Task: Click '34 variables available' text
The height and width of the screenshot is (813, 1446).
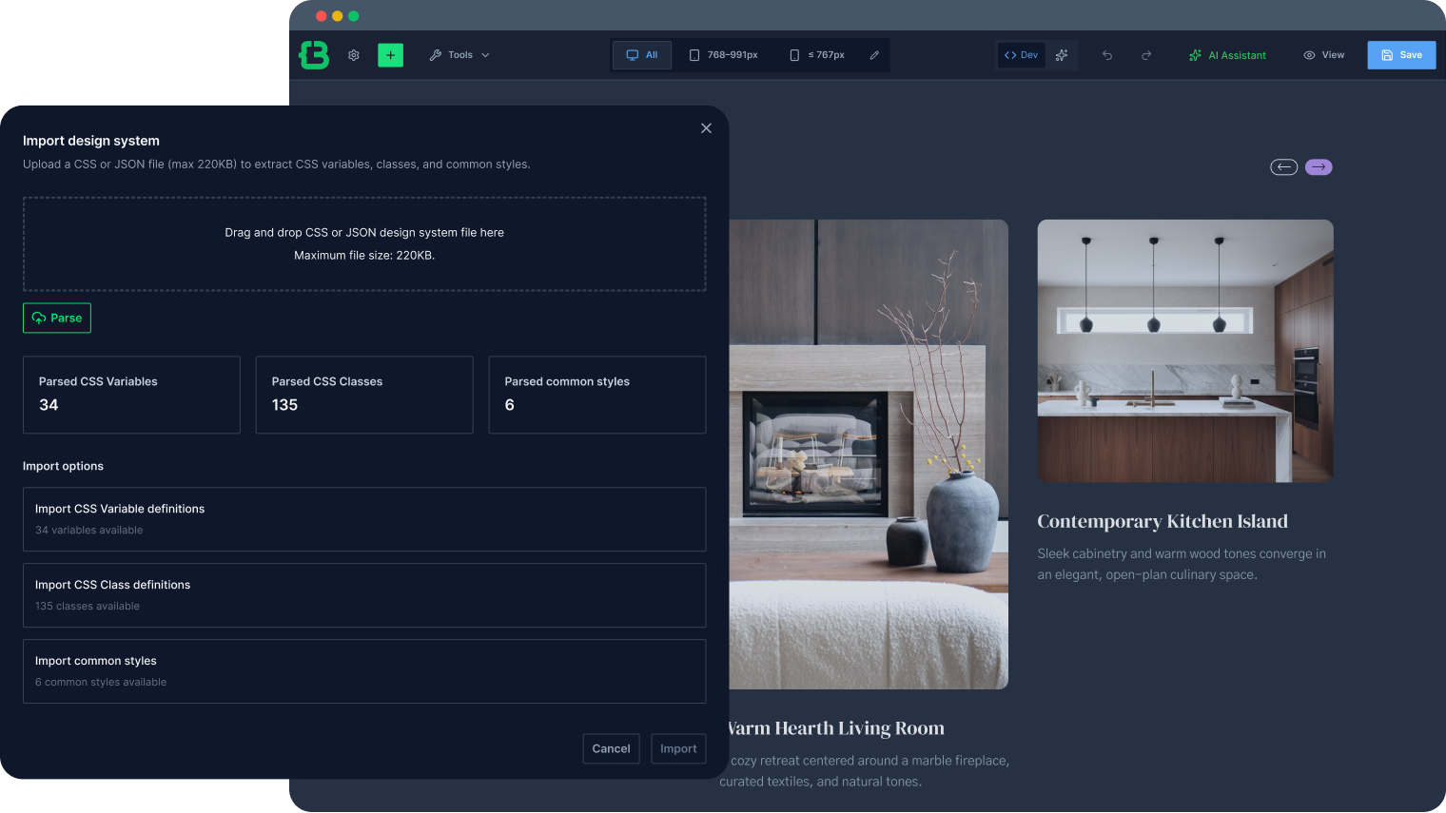Action: [x=89, y=531]
